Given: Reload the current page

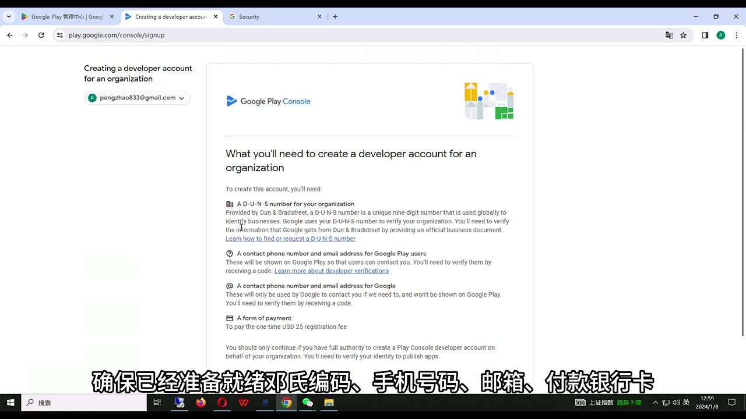Looking at the screenshot, I should (41, 35).
